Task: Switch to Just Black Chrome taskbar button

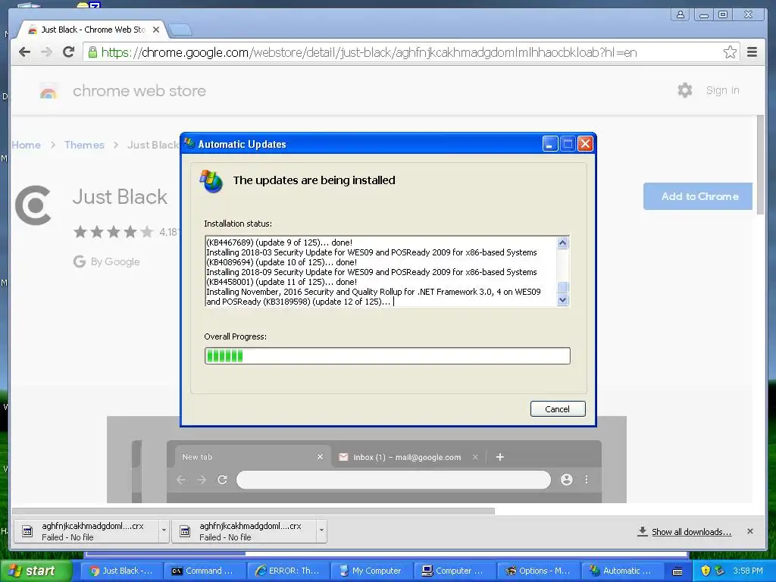Action: [x=121, y=571]
